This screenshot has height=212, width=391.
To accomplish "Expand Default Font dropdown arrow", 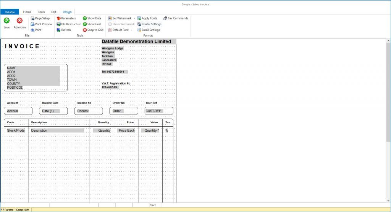I will coord(132,30).
